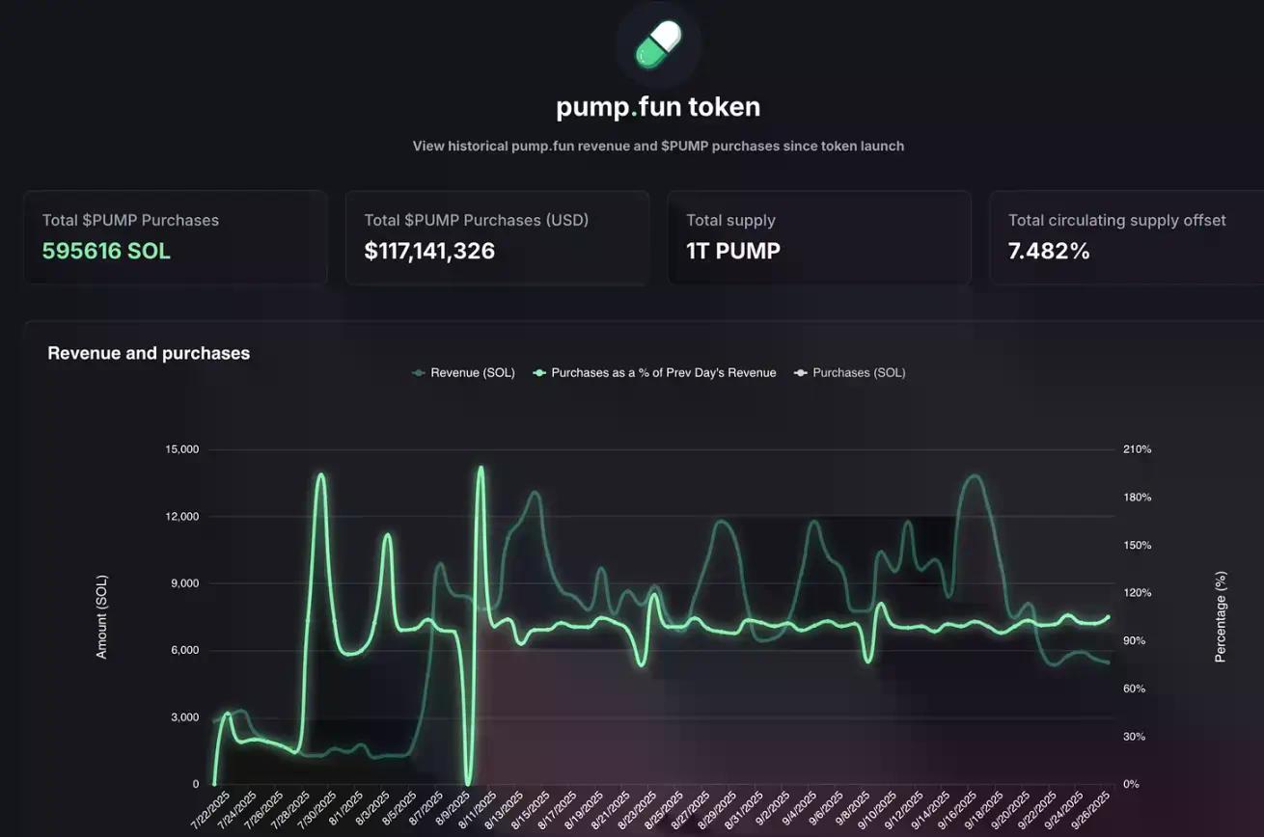The height and width of the screenshot is (837, 1264).
Task: Click the Total supply 1T PUMP card
Action: pyautogui.click(x=818, y=237)
